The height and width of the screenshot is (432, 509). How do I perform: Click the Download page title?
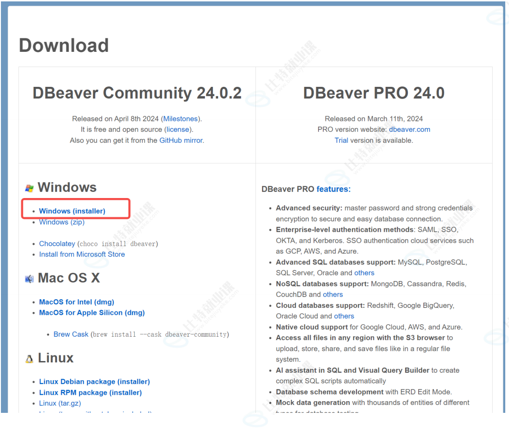click(x=64, y=45)
